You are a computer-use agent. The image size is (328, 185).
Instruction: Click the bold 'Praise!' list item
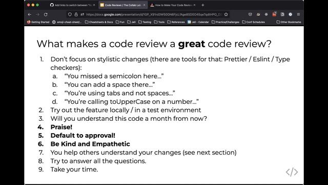tap(61, 127)
